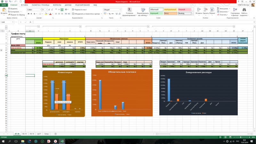Open Fill (Заполнить) options
Image resolution: width=256 pixels, height=144 pixels.
pos(223,12)
